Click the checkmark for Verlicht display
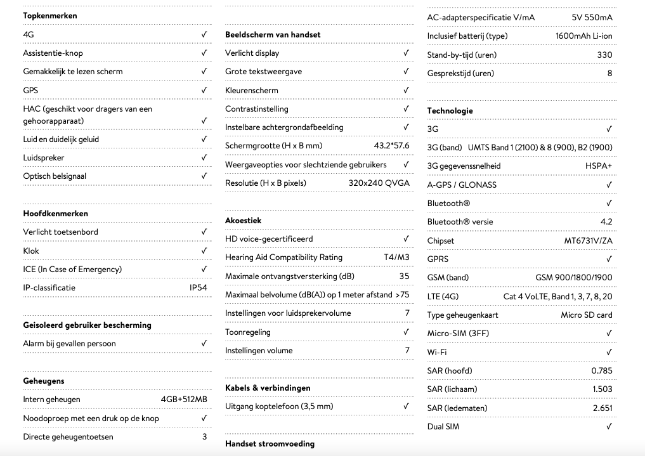 coord(407,53)
